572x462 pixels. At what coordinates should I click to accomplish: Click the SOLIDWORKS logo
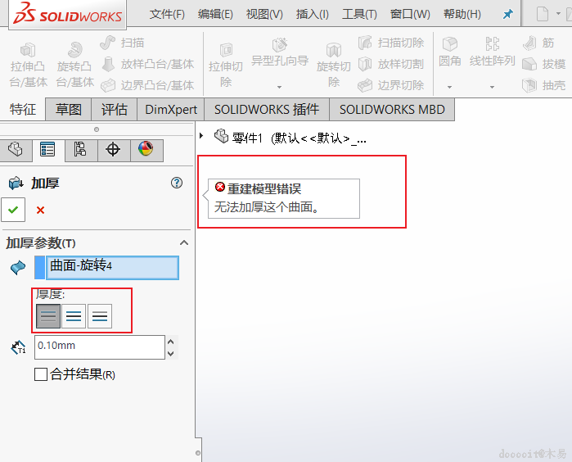point(67,15)
